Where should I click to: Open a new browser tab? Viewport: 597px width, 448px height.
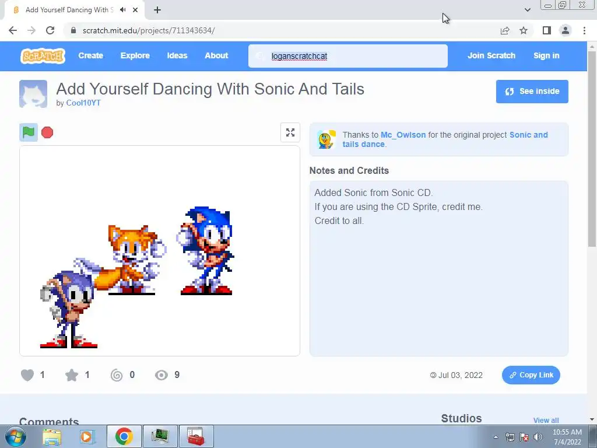(x=157, y=10)
